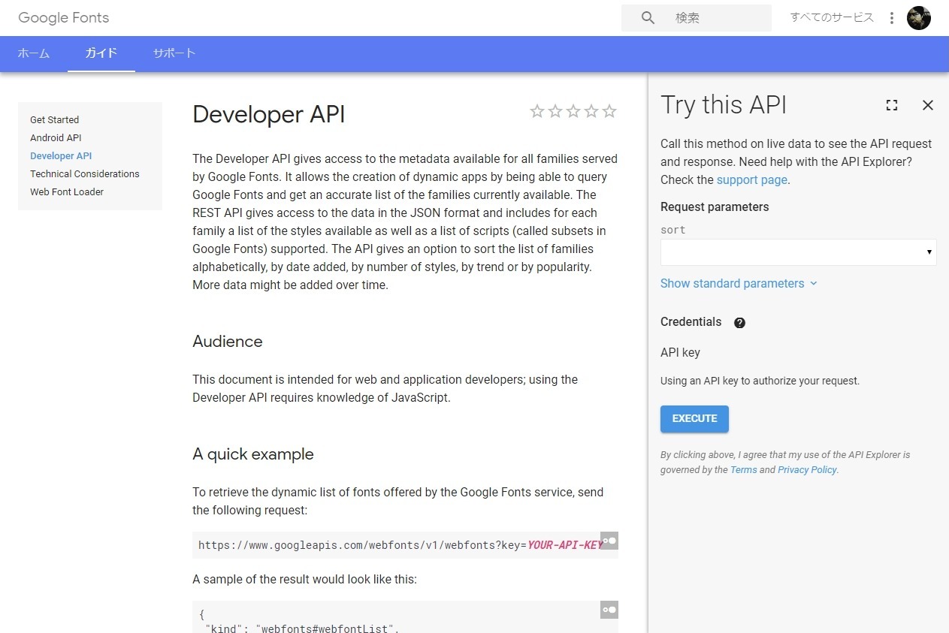Click the Request parameters label
The width and height of the screenshot is (949, 633).
tap(715, 206)
